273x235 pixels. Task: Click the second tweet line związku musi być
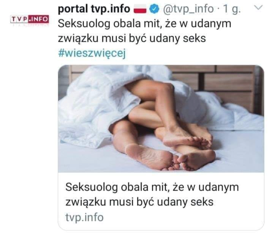pyautogui.click(x=132, y=39)
